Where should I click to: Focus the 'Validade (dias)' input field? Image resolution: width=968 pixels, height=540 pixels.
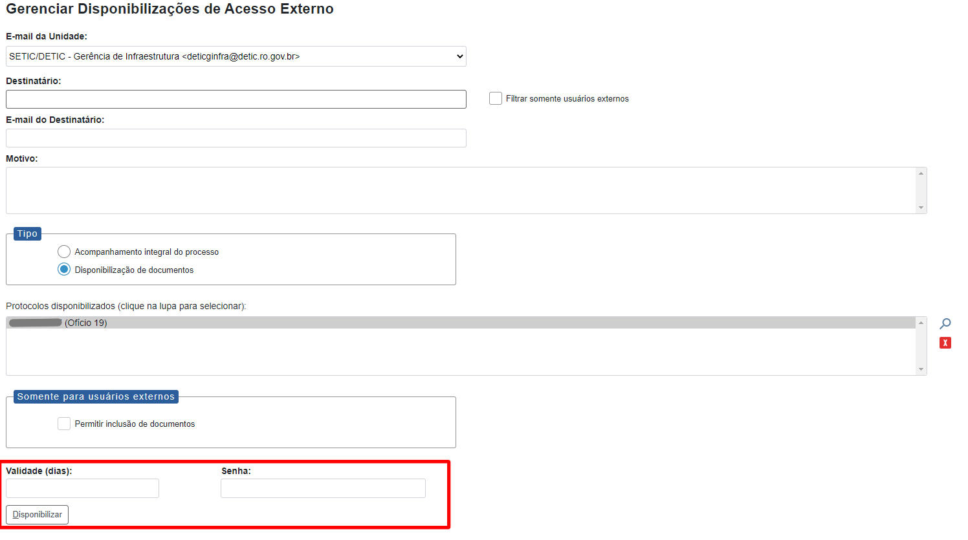82,488
